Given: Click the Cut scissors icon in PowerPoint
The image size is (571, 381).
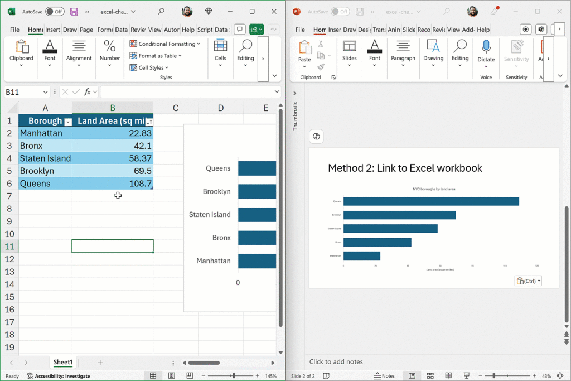Looking at the screenshot, I should click(321, 44).
